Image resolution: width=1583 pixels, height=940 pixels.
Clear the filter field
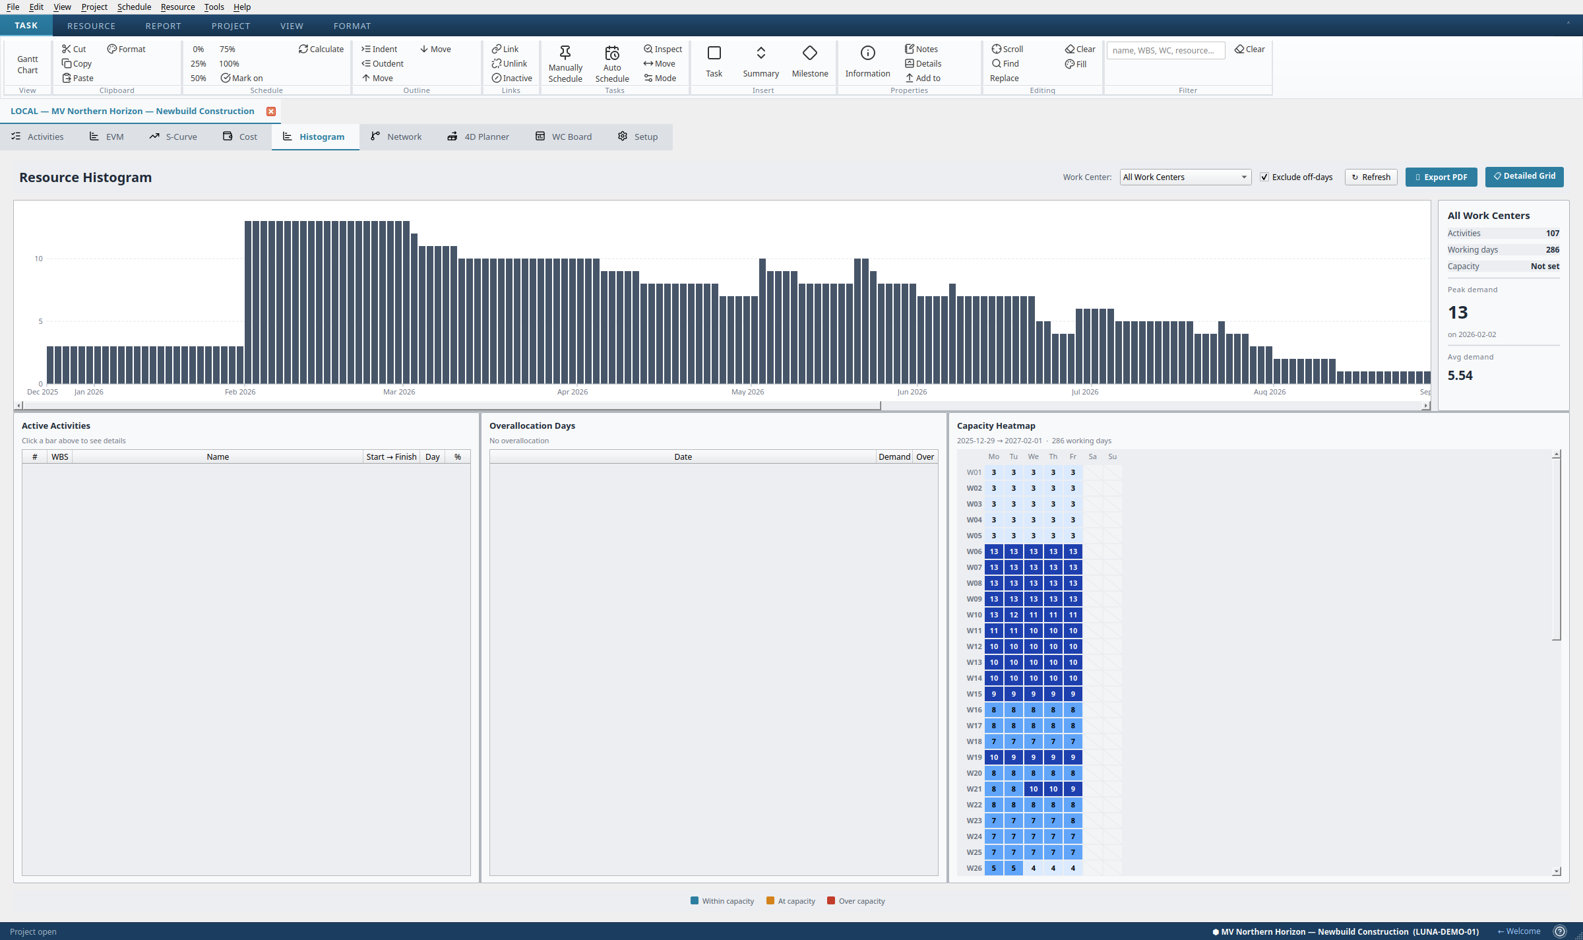[1249, 49]
